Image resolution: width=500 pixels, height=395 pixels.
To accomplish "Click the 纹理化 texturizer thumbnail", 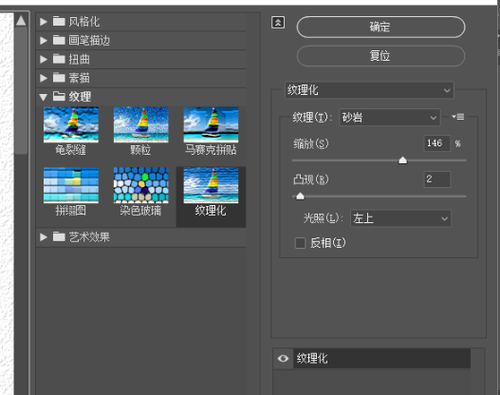I will 211,185.
